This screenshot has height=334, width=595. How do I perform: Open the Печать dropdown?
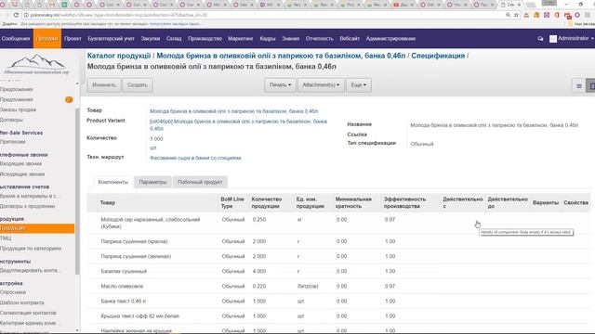click(280, 84)
